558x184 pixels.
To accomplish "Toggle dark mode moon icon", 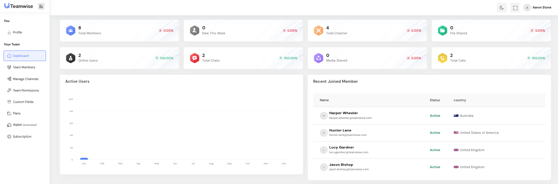I will (501, 8).
